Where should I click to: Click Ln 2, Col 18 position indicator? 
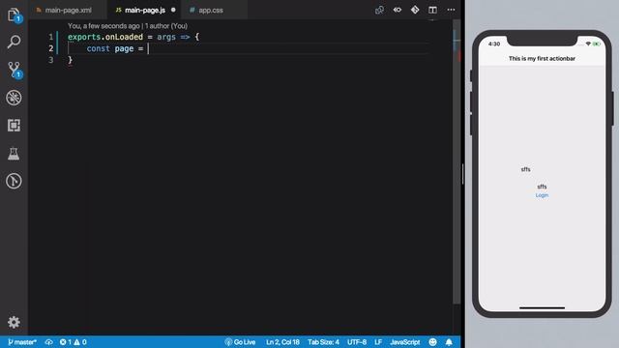(282, 342)
